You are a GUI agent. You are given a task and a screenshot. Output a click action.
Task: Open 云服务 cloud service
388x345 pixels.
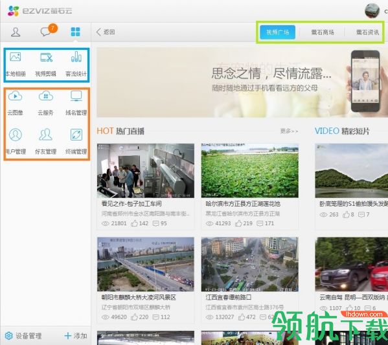46,103
